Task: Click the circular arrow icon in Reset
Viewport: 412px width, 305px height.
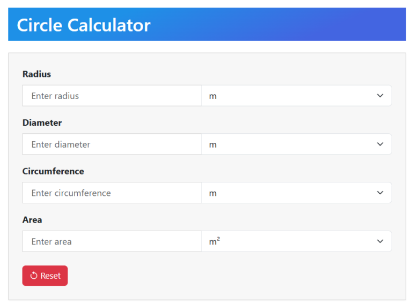Action: coord(34,276)
